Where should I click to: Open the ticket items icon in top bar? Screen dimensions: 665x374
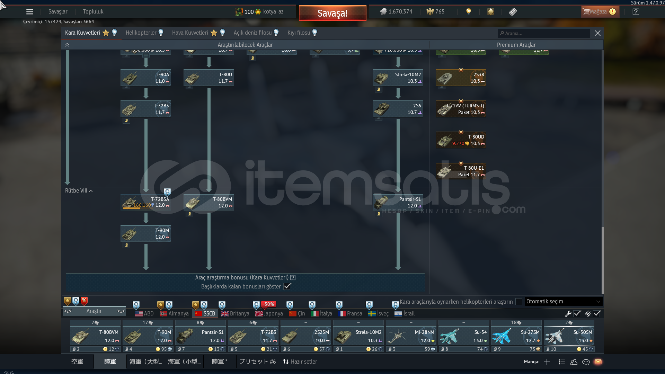tap(513, 11)
